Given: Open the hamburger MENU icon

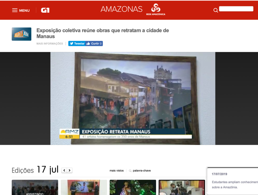Looking at the screenshot, I should tap(15, 10).
